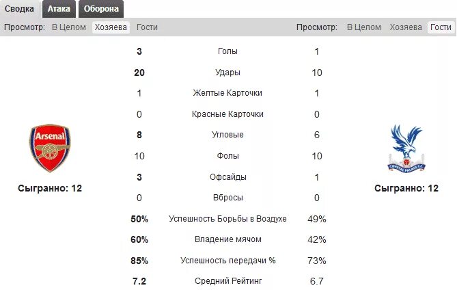457x290 pixels.
Task: Choose Гости filter on the left side
Action: click(147, 27)
